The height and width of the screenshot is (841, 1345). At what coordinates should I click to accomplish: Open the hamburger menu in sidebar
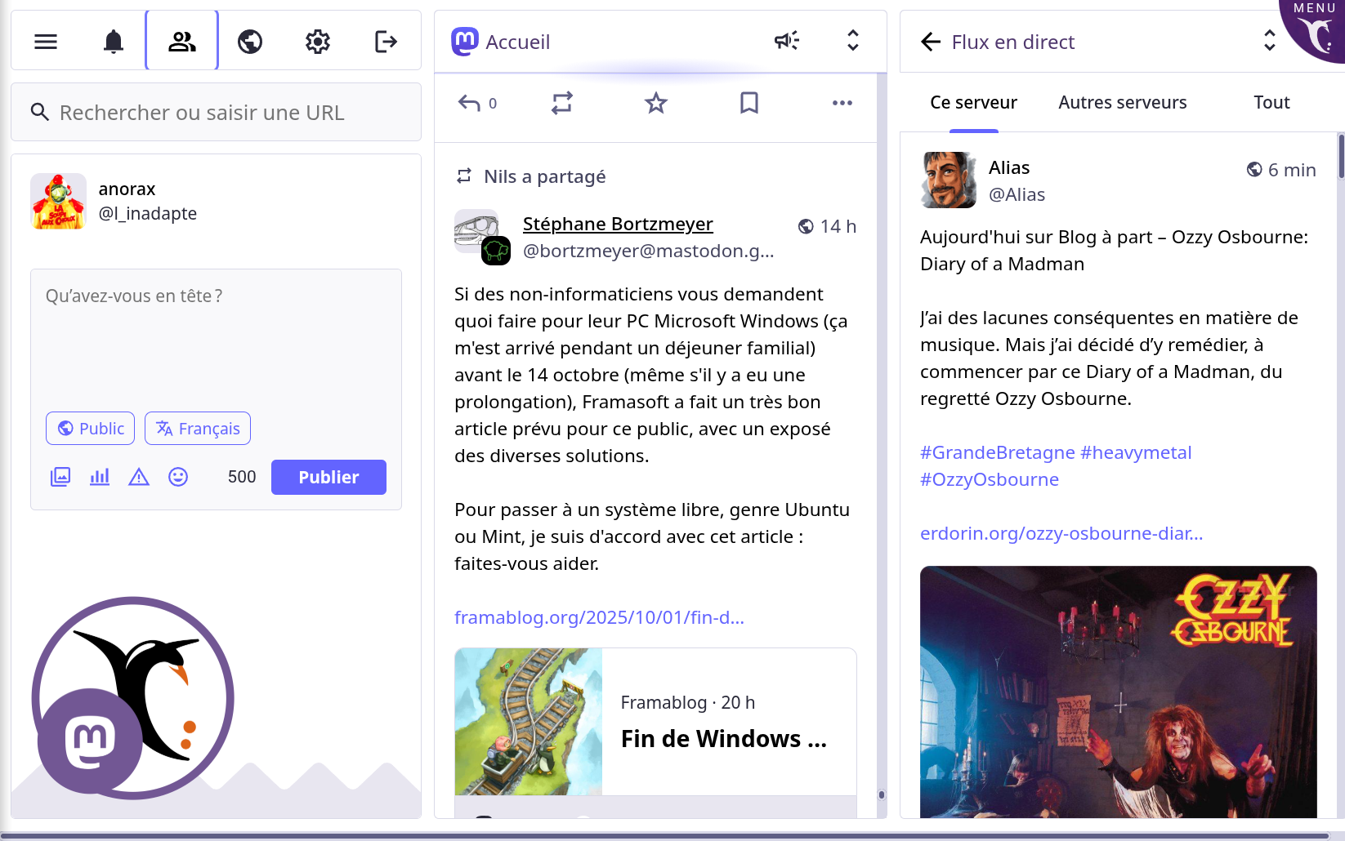pyautogui.click(x=46, y=42)
